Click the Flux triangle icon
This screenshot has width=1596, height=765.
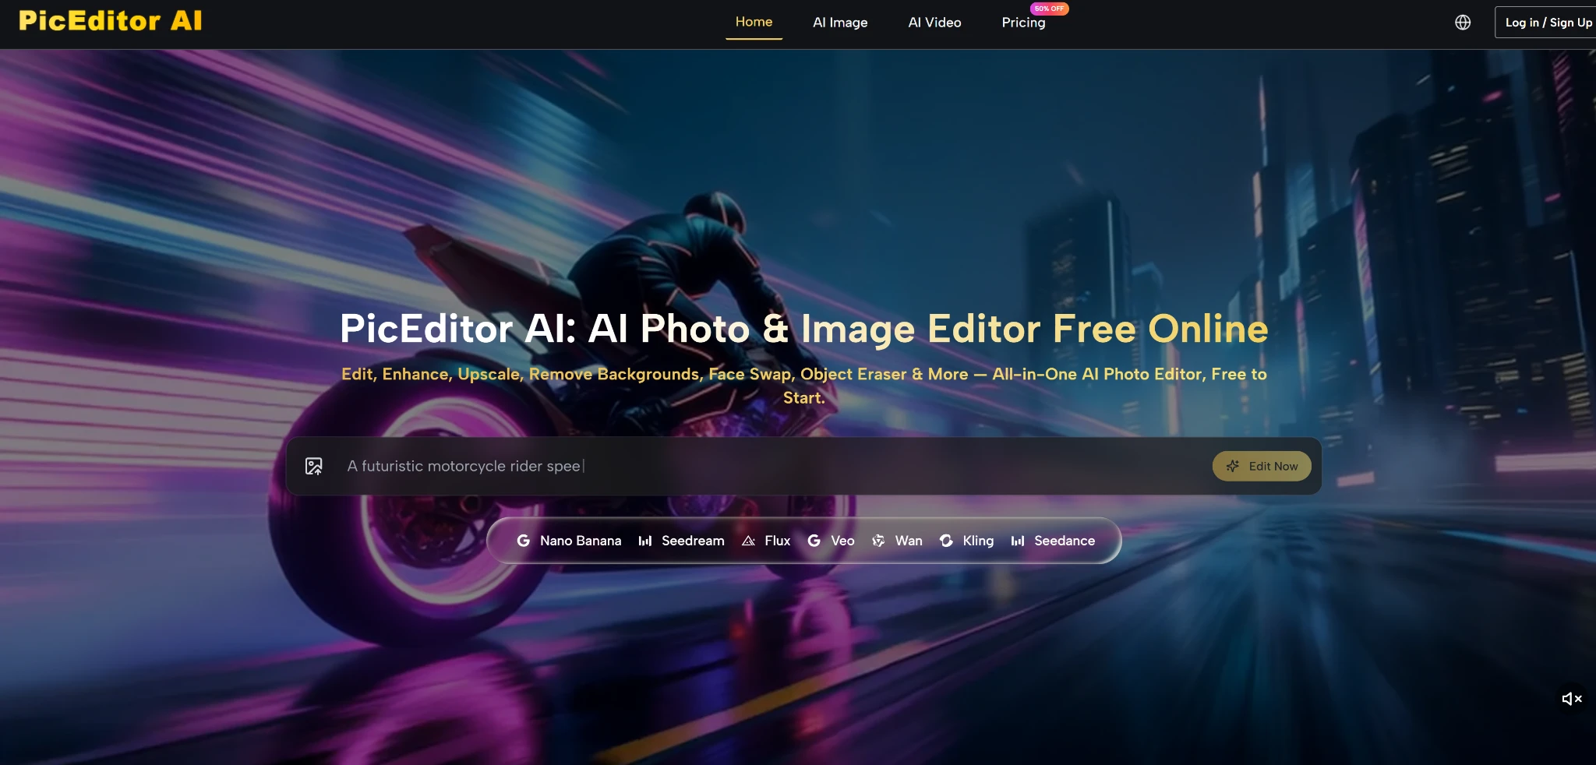[x=749, y=541]
